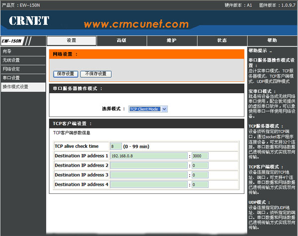
Task: Click the CRNET logo
Action: coord(29,20)
